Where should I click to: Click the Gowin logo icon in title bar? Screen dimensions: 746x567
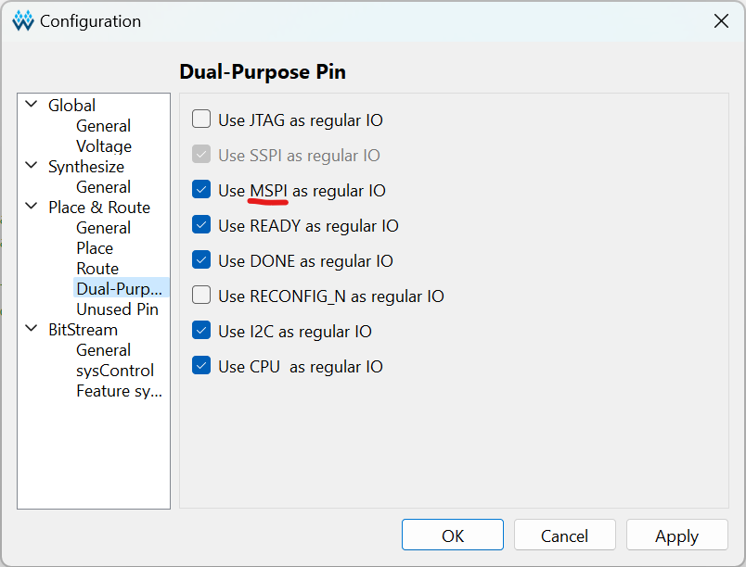point(23,20)
